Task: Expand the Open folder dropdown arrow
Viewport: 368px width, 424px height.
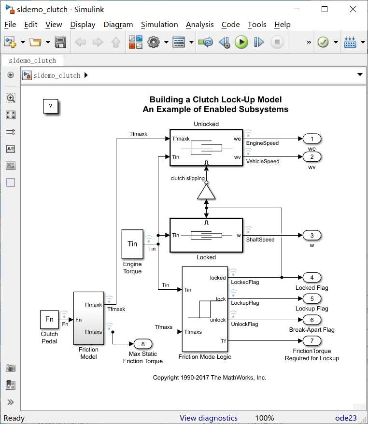Action: 48,42
